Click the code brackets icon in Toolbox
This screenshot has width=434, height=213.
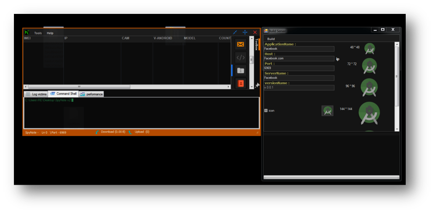240,57
